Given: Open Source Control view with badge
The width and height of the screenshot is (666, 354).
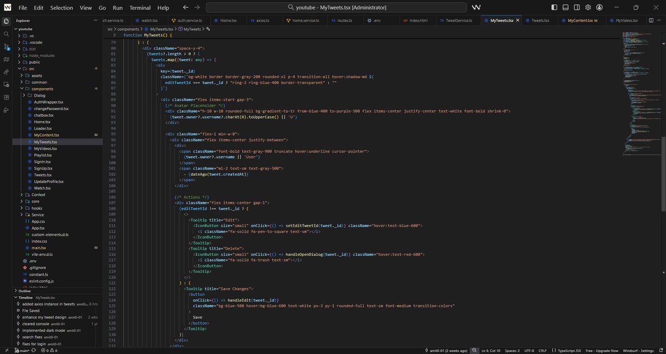Looking at the screenshot, I should coord(7,47).
